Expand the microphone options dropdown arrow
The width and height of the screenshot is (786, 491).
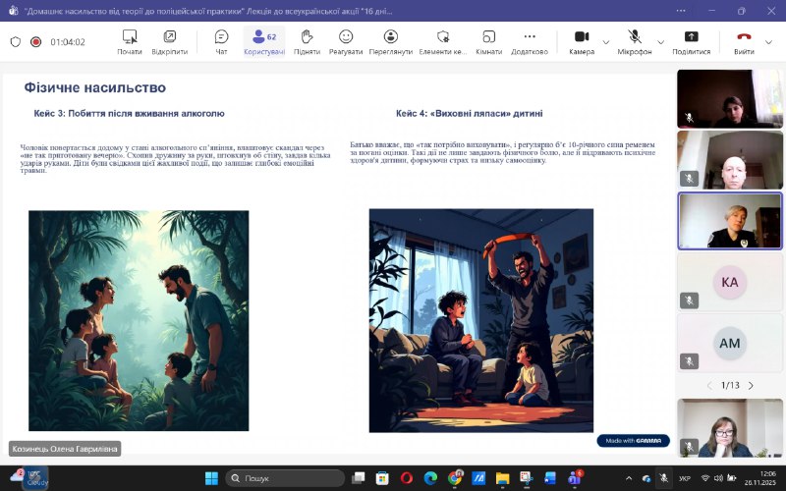pyautogui.click(x=659, y=41)
